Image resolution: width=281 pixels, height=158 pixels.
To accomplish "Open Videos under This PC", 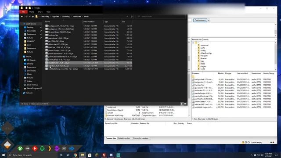I will click(29, 81).
